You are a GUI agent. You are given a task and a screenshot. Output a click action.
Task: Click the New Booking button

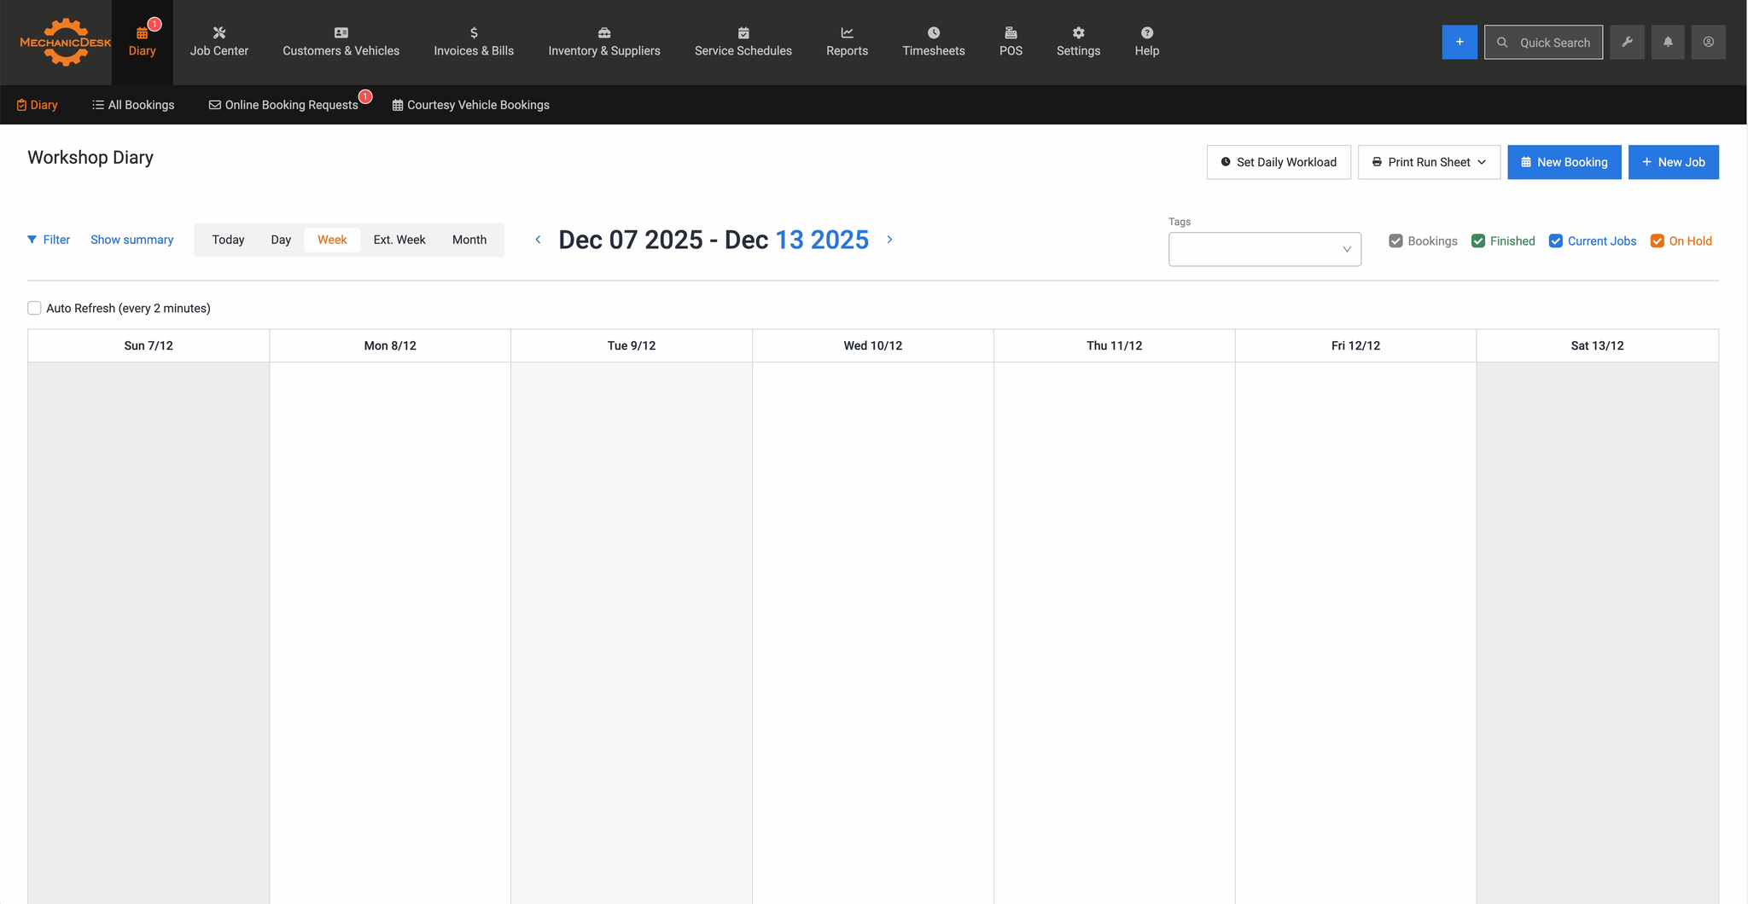point(1564,162)
